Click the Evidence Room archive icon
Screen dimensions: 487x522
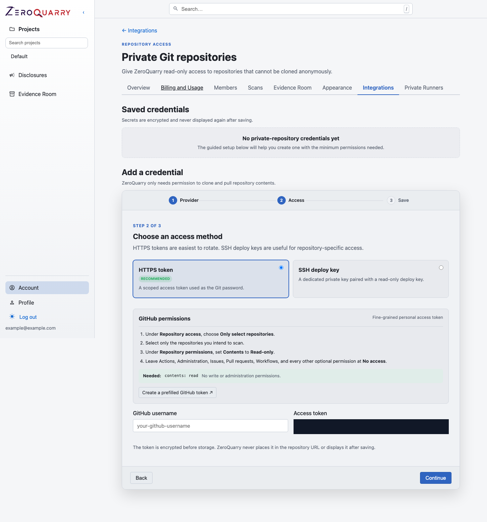point(12,94)
